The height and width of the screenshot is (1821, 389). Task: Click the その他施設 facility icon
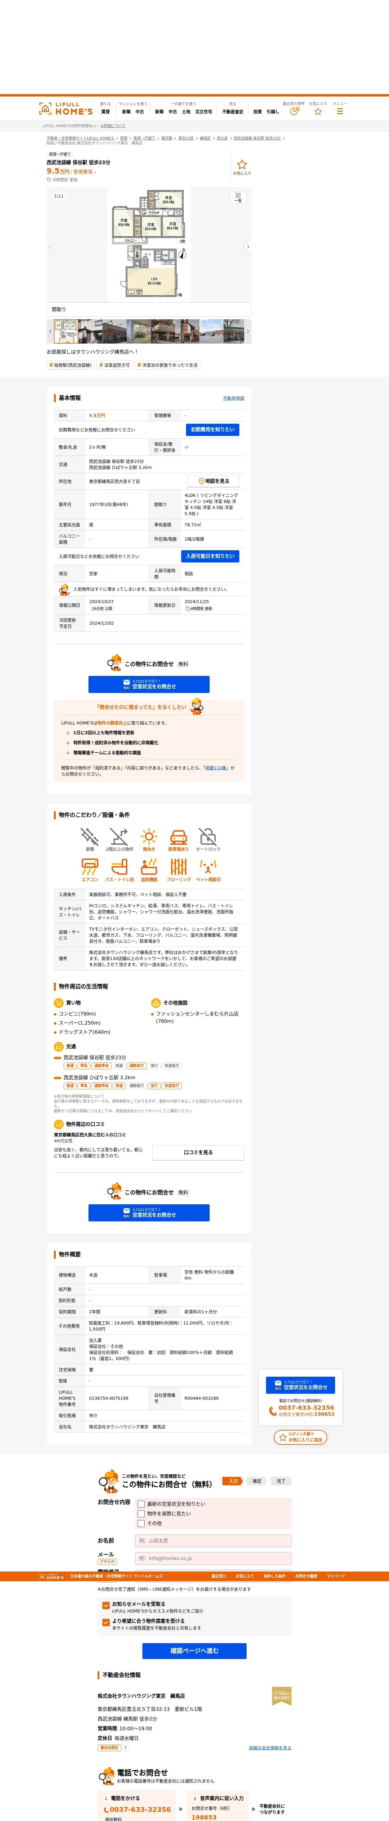156,1002
